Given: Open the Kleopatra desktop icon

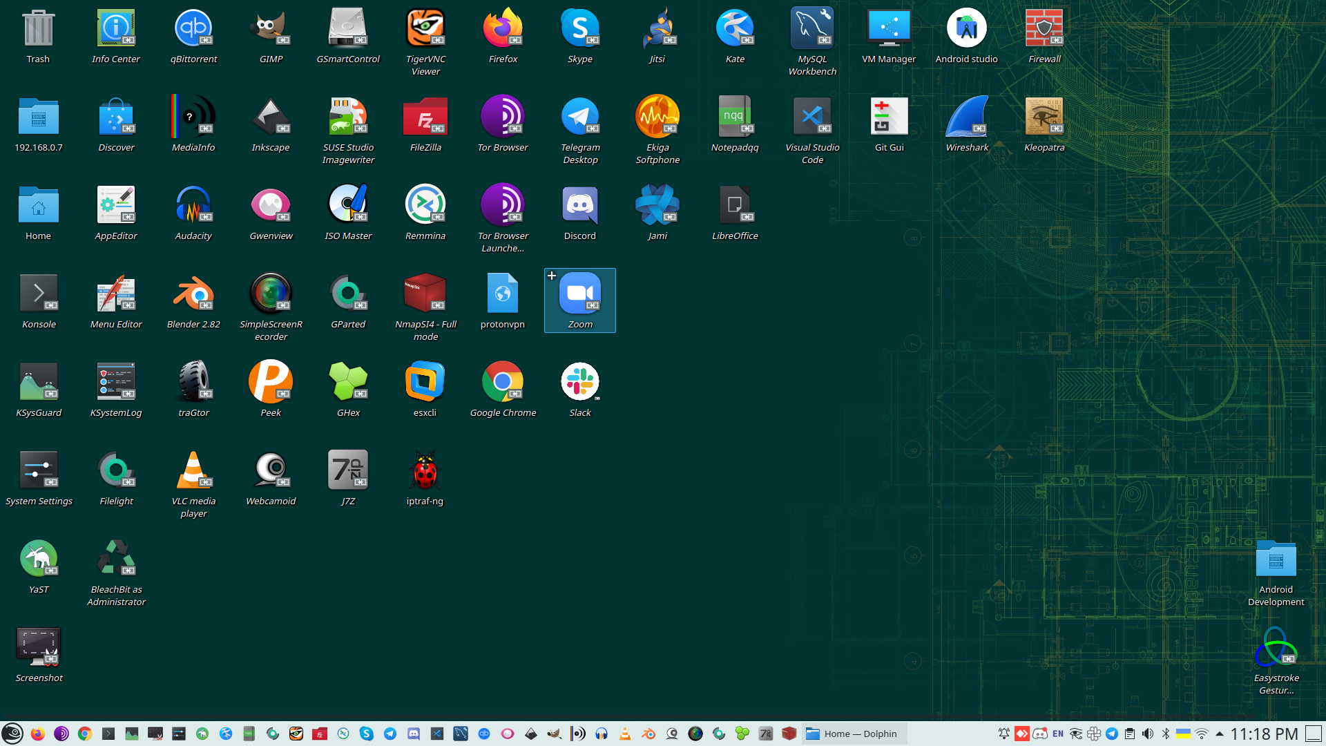Looking at the screenshot, I should point(1044,117).
